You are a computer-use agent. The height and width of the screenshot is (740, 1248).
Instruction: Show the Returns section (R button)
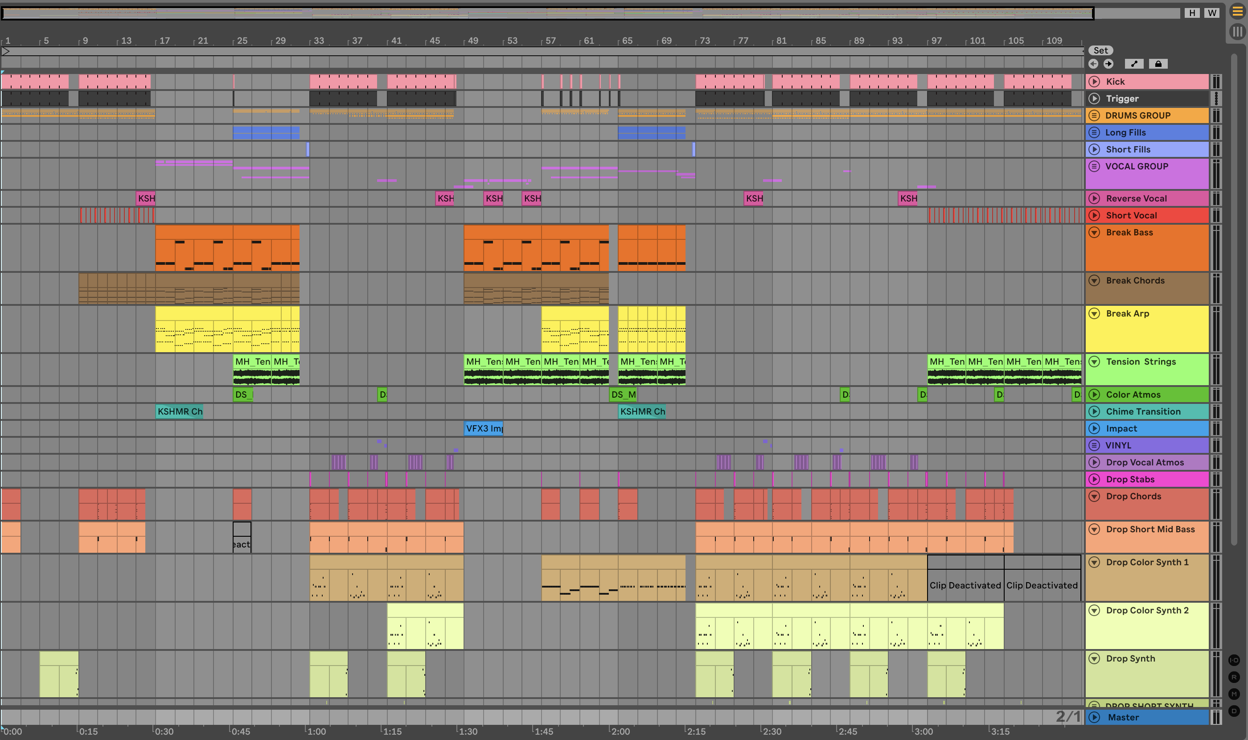pyautogui.click(x=1234, y=677)
